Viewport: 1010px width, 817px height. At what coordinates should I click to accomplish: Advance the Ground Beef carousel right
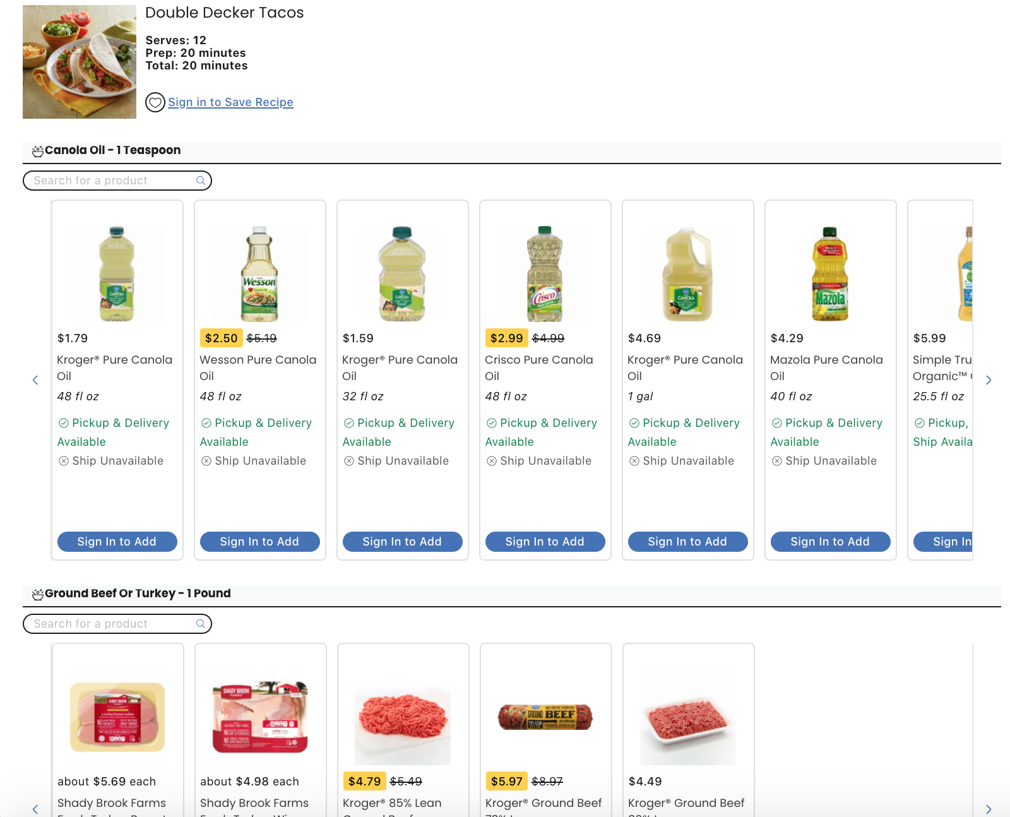click(989, 809)
